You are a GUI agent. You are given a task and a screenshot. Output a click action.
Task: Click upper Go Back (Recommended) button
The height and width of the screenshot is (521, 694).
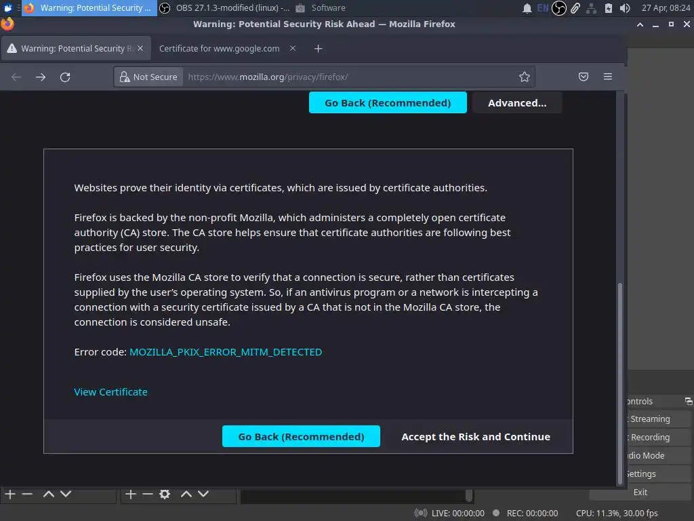(388, 103)
